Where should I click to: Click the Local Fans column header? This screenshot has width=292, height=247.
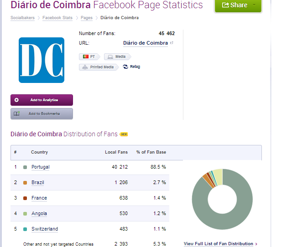point(116,152)
